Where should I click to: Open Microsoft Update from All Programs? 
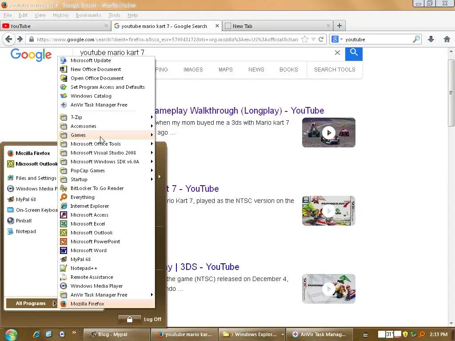pos(106,60)
